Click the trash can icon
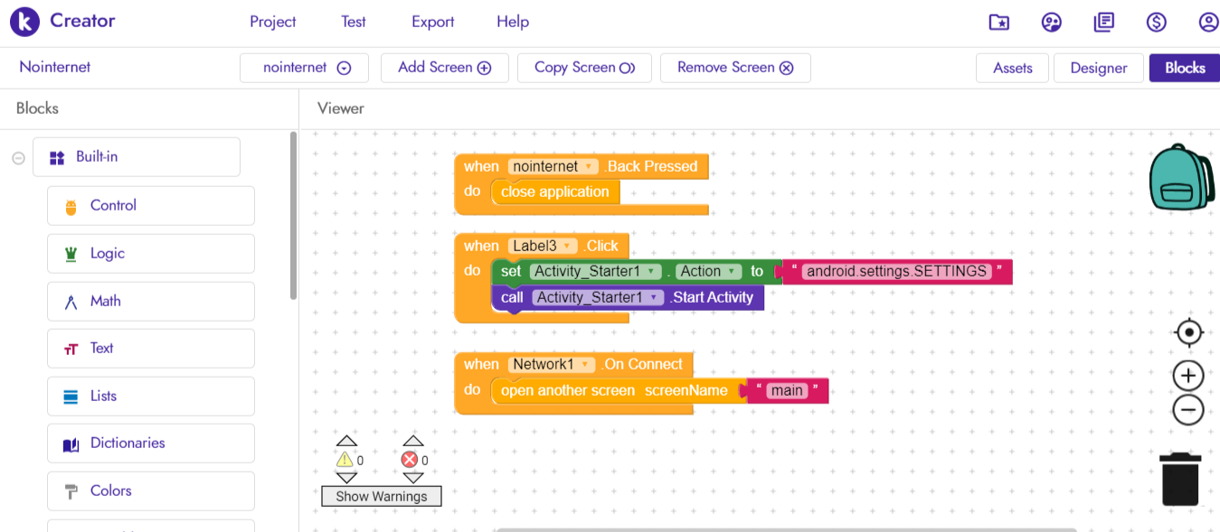 [x=1179, y=480]
